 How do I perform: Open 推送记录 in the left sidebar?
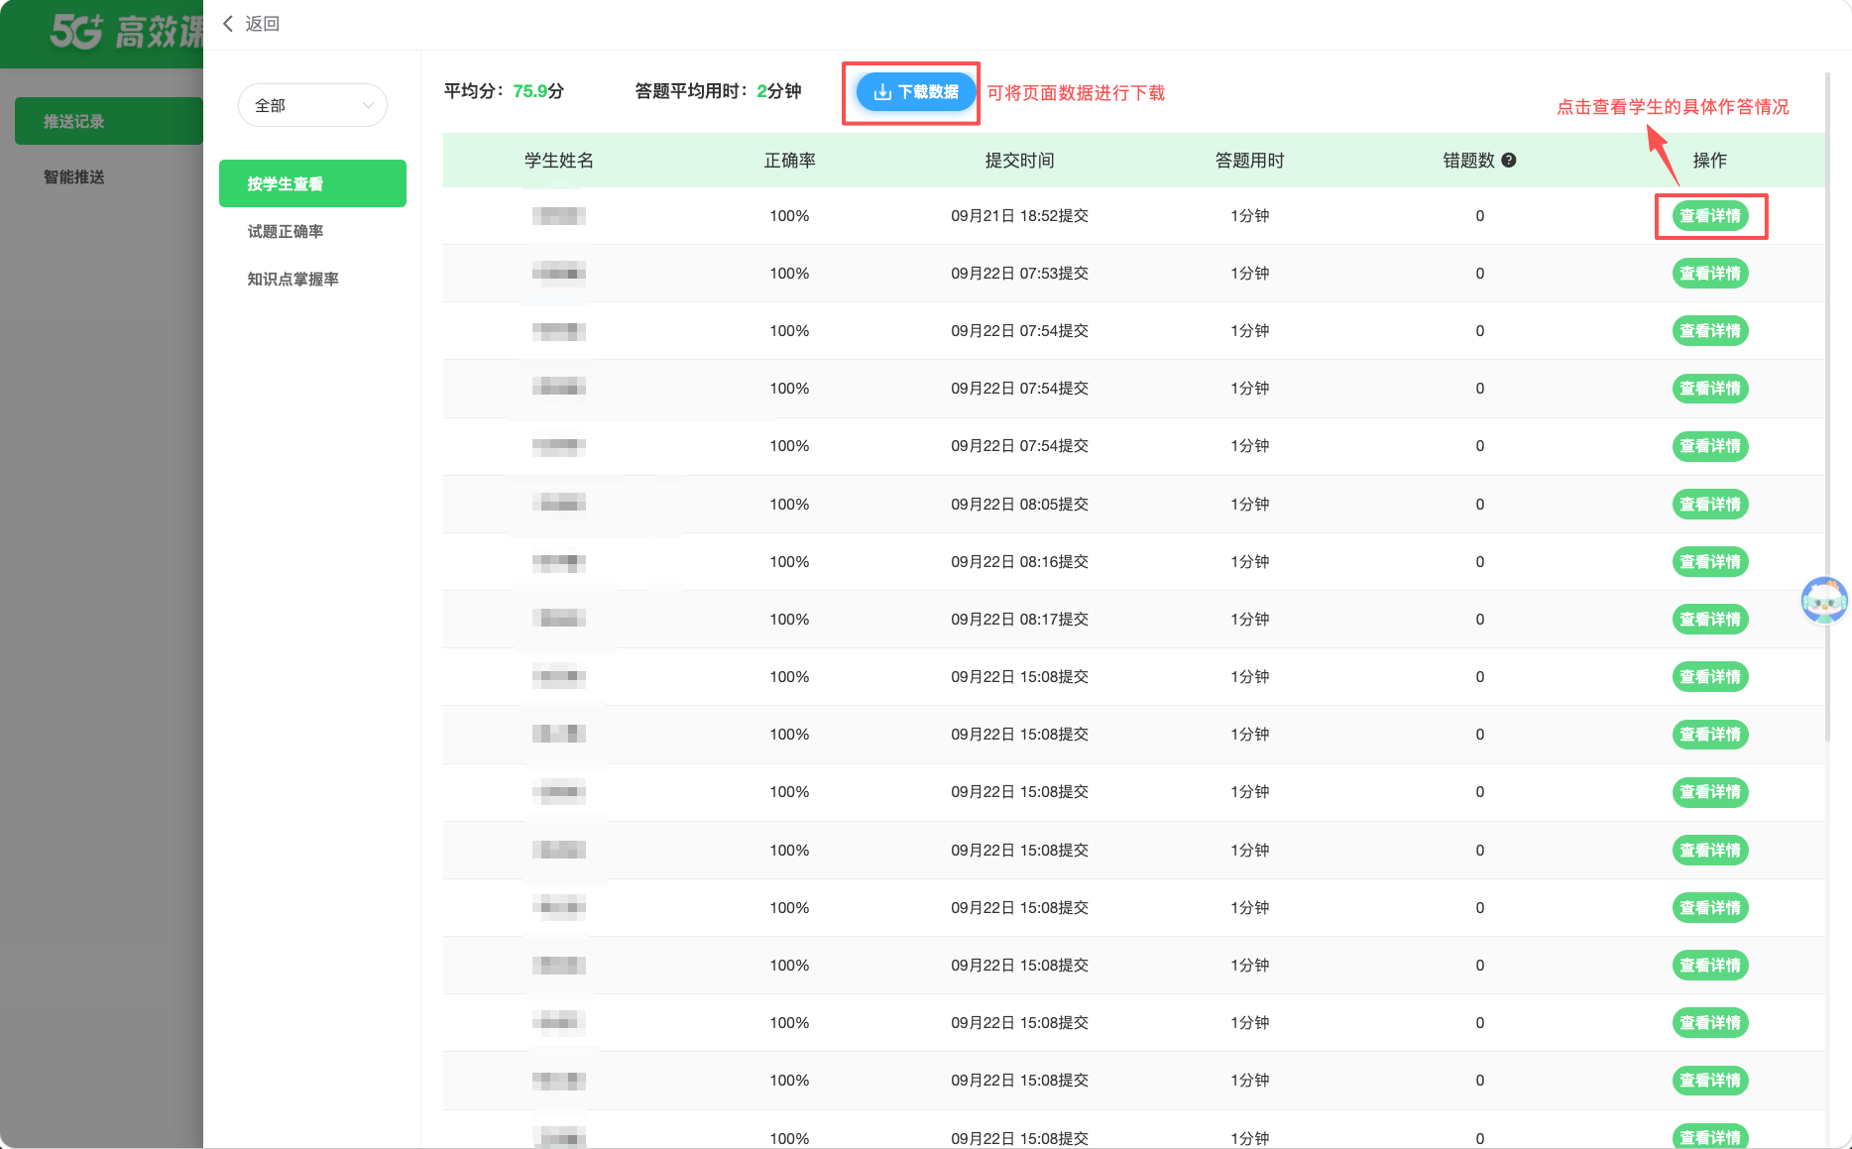tap(109, 121)
